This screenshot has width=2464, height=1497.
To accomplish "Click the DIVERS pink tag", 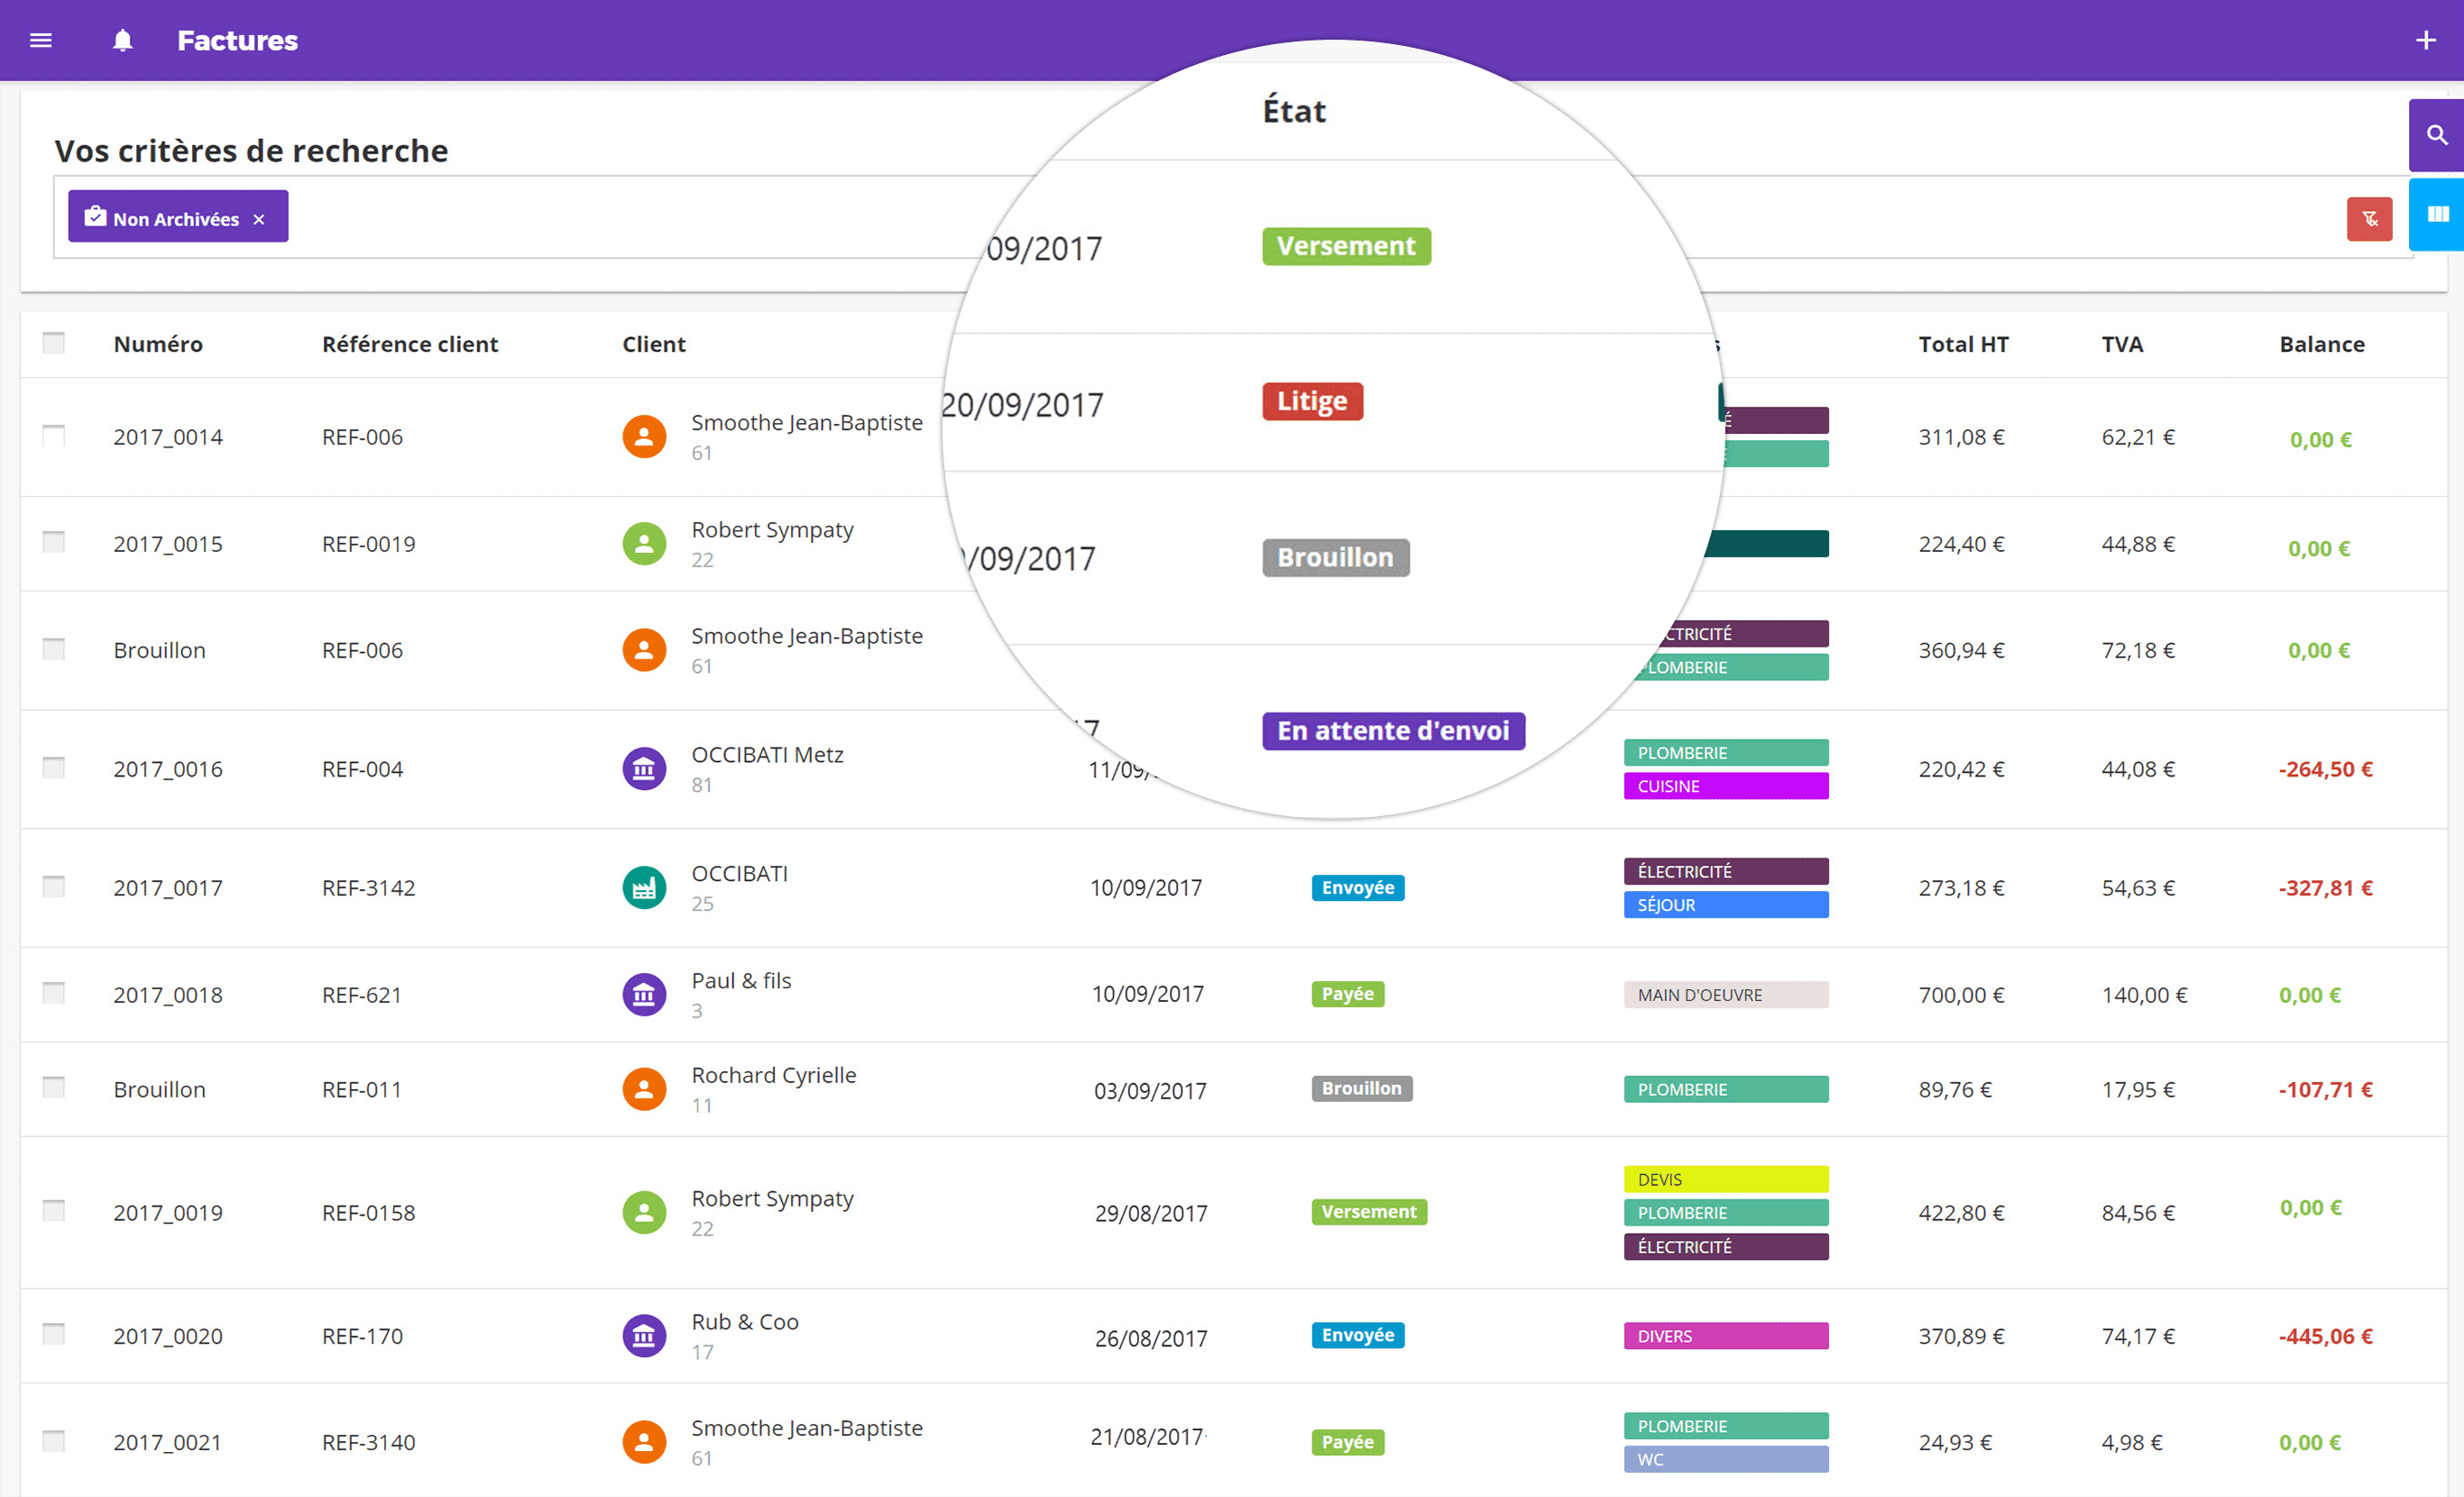I will pyautogui.click(x=1726, y=1336).
